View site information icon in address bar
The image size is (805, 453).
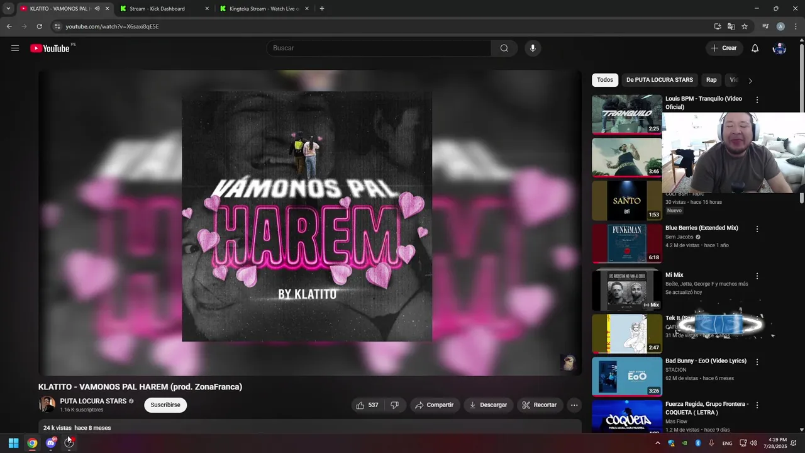(57, 26)
